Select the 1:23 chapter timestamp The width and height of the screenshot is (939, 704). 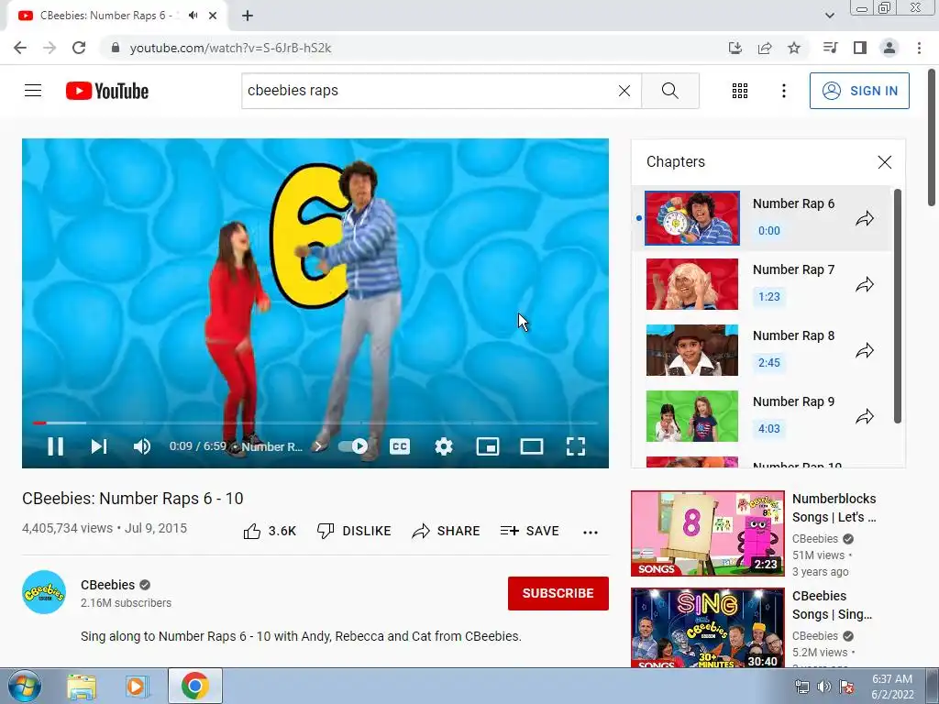[769, 296]
